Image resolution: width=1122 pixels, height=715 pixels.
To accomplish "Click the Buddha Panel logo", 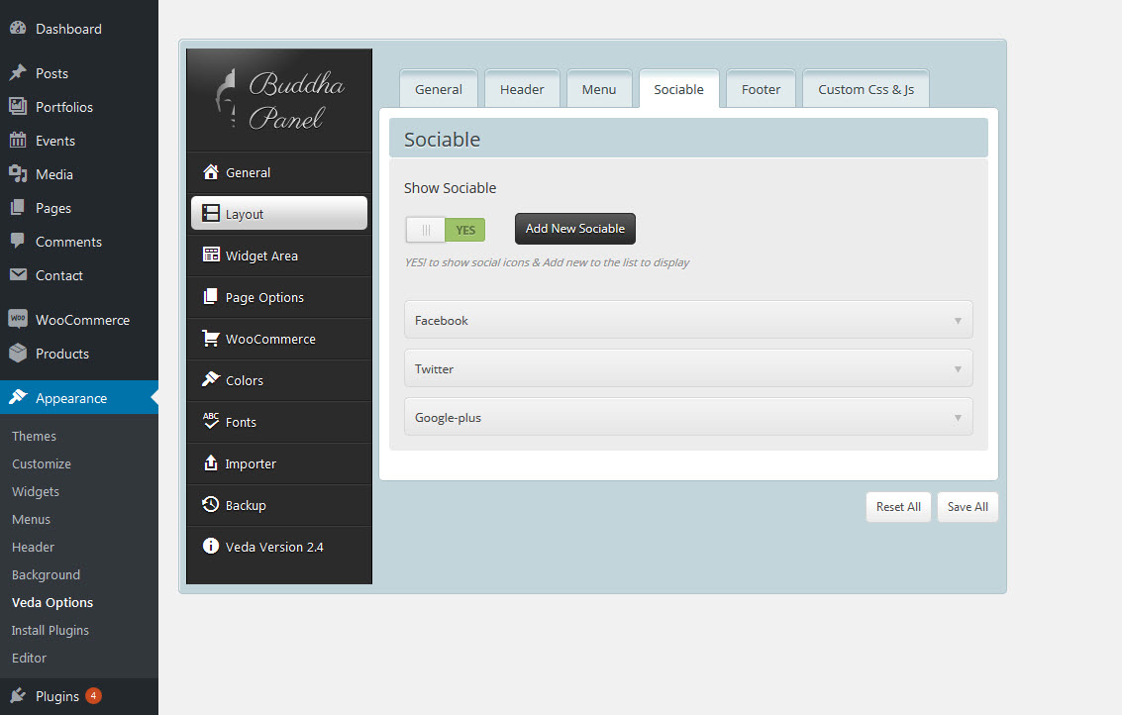I will (x=279, y=99).
